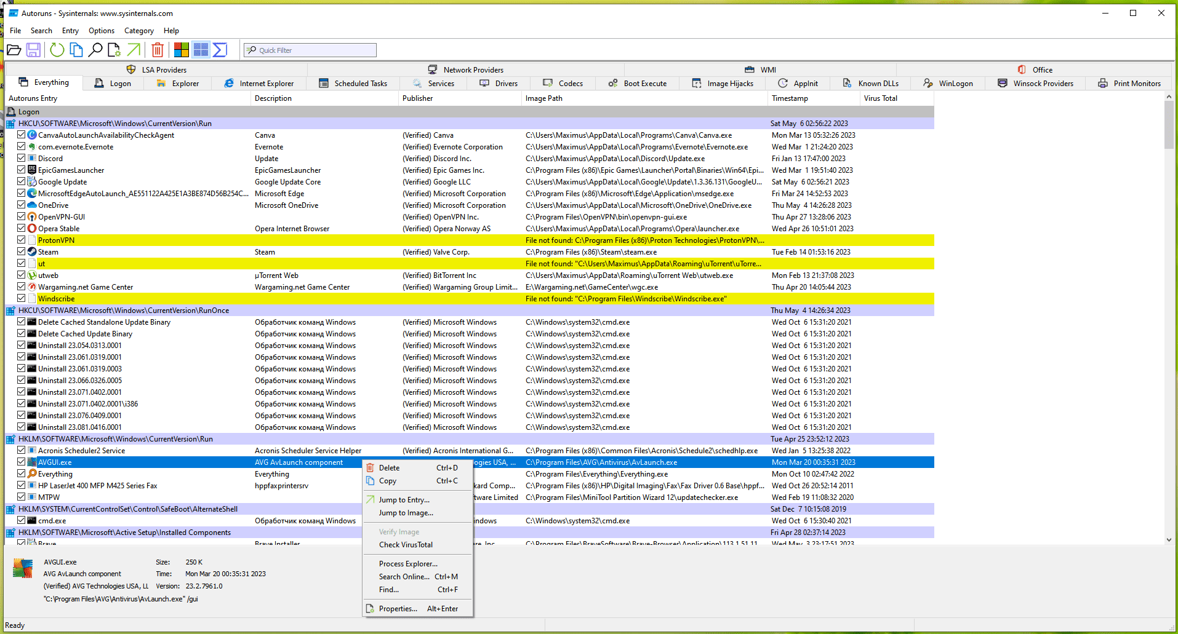Refresh the autoruns list with the green arrow

coord(57,50)
